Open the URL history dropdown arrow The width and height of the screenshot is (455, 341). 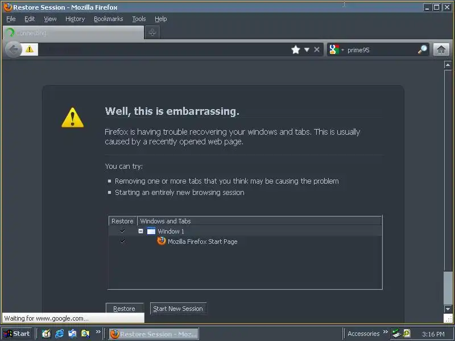[307, 50]
